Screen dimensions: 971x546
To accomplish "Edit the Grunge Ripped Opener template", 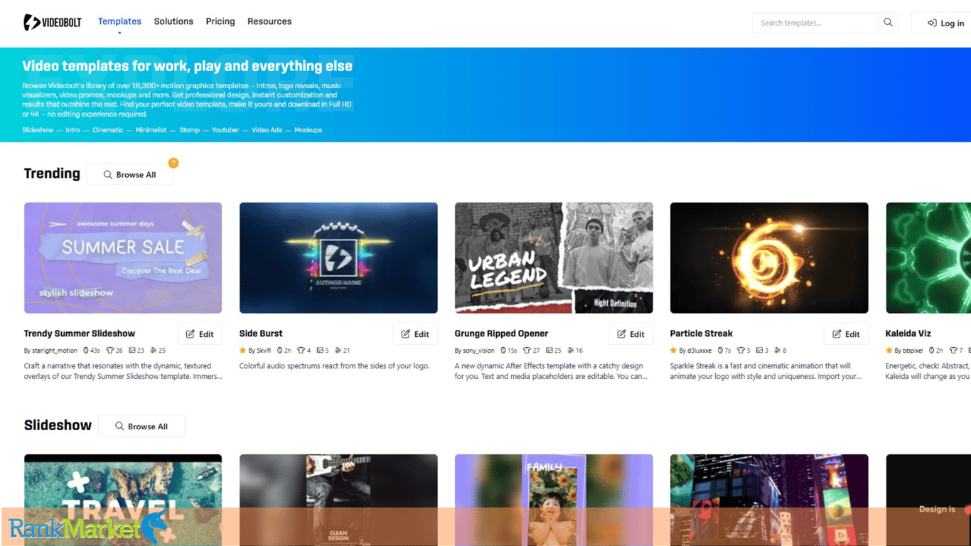I will point(631,333).
